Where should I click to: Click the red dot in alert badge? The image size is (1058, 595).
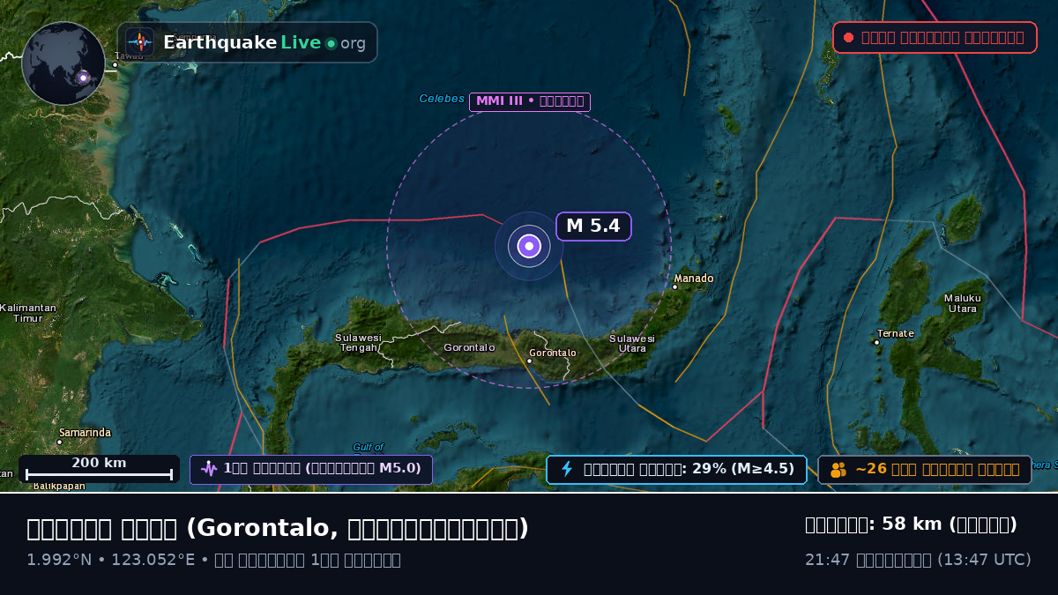pyautogui.click(x=848, y=37)
